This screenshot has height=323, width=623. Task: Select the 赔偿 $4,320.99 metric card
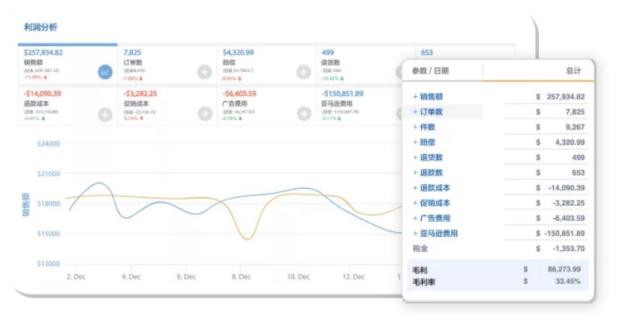click(x=266, y=65)
